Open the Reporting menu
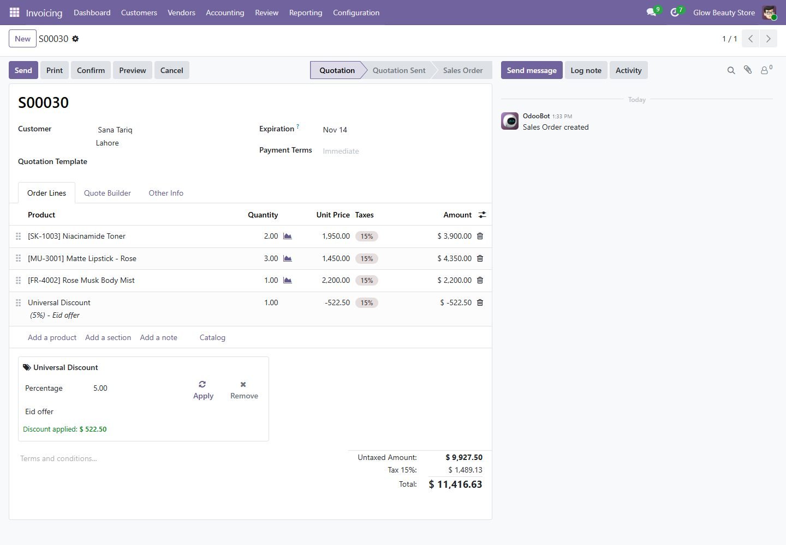 coord(306,13)
